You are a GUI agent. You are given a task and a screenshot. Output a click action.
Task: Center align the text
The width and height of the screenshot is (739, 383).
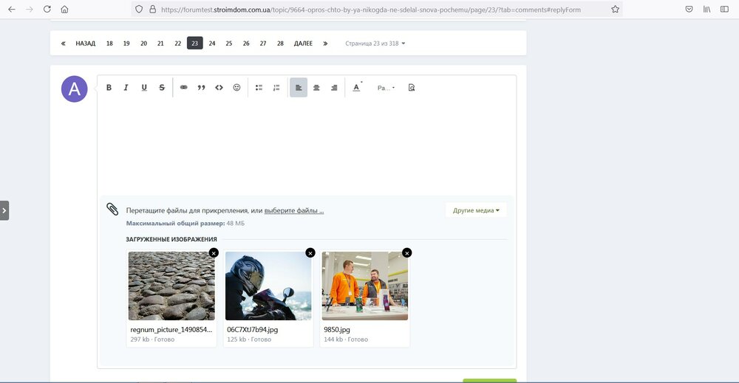(x=316, y=88)
